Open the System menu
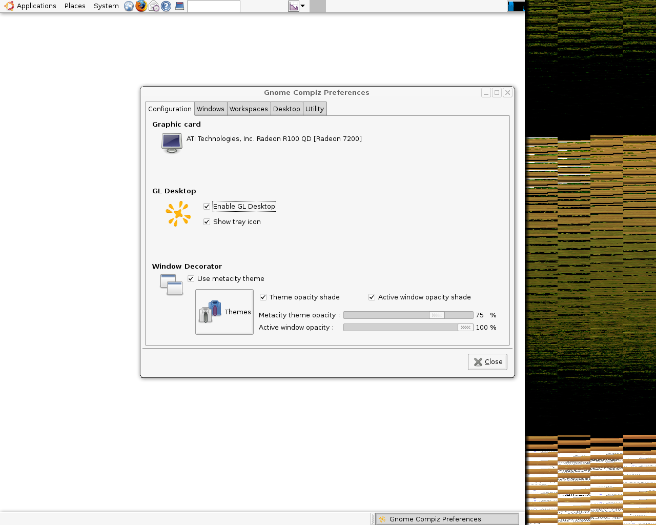Screen dimensions: 656x525 tap(106, 6)
